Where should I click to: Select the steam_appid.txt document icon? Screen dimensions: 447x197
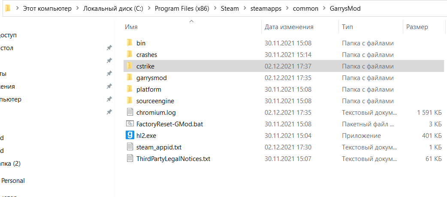(130, 147)
